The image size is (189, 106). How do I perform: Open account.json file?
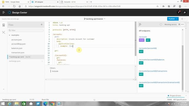point(17,40)
